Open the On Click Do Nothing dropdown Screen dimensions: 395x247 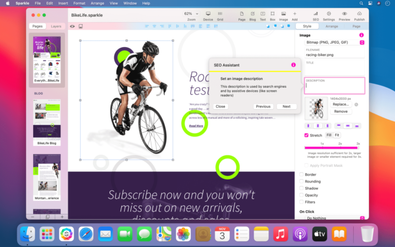click(x=334, y=218)
